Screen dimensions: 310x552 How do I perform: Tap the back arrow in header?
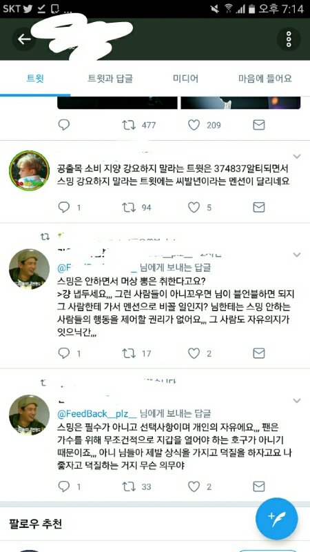tap(24, 39)
